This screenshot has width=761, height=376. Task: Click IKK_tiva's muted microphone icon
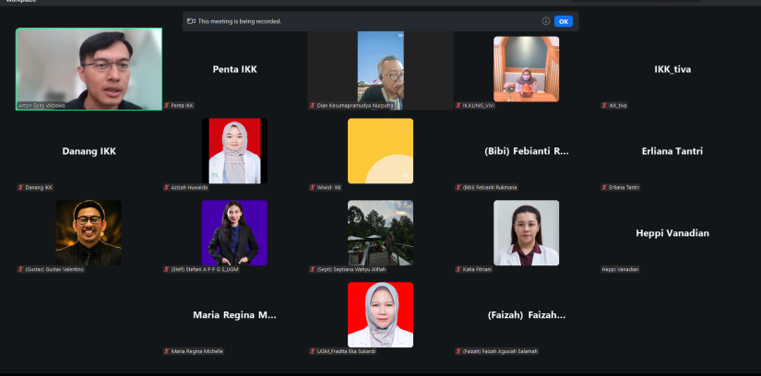point(605,106)
